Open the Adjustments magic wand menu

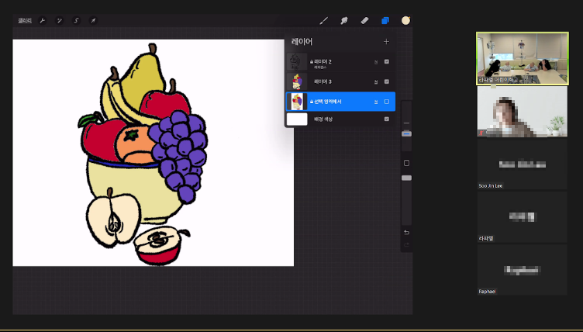[x=60, y=20]
